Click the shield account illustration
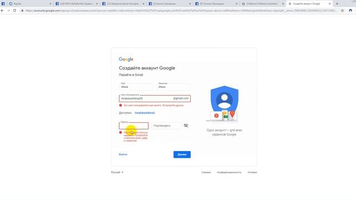 224,104
